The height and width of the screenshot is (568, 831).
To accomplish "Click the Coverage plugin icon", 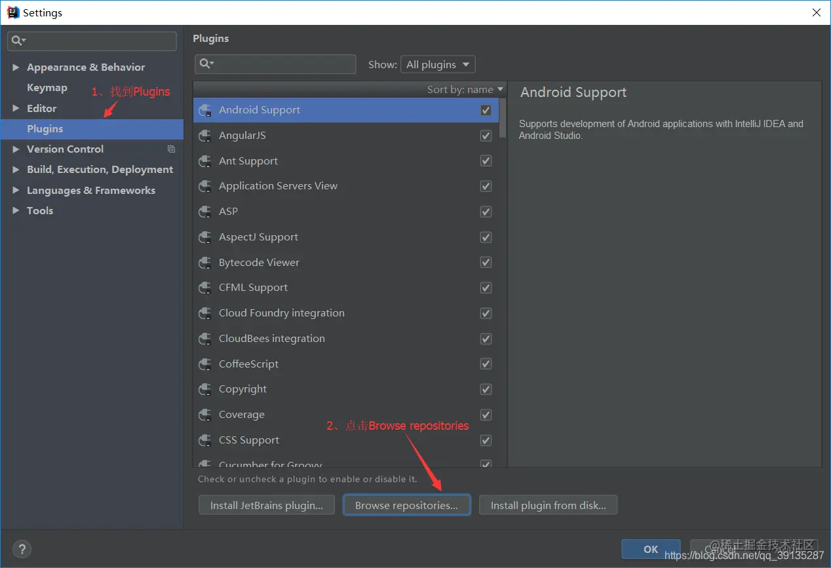I will pos(205,415).
